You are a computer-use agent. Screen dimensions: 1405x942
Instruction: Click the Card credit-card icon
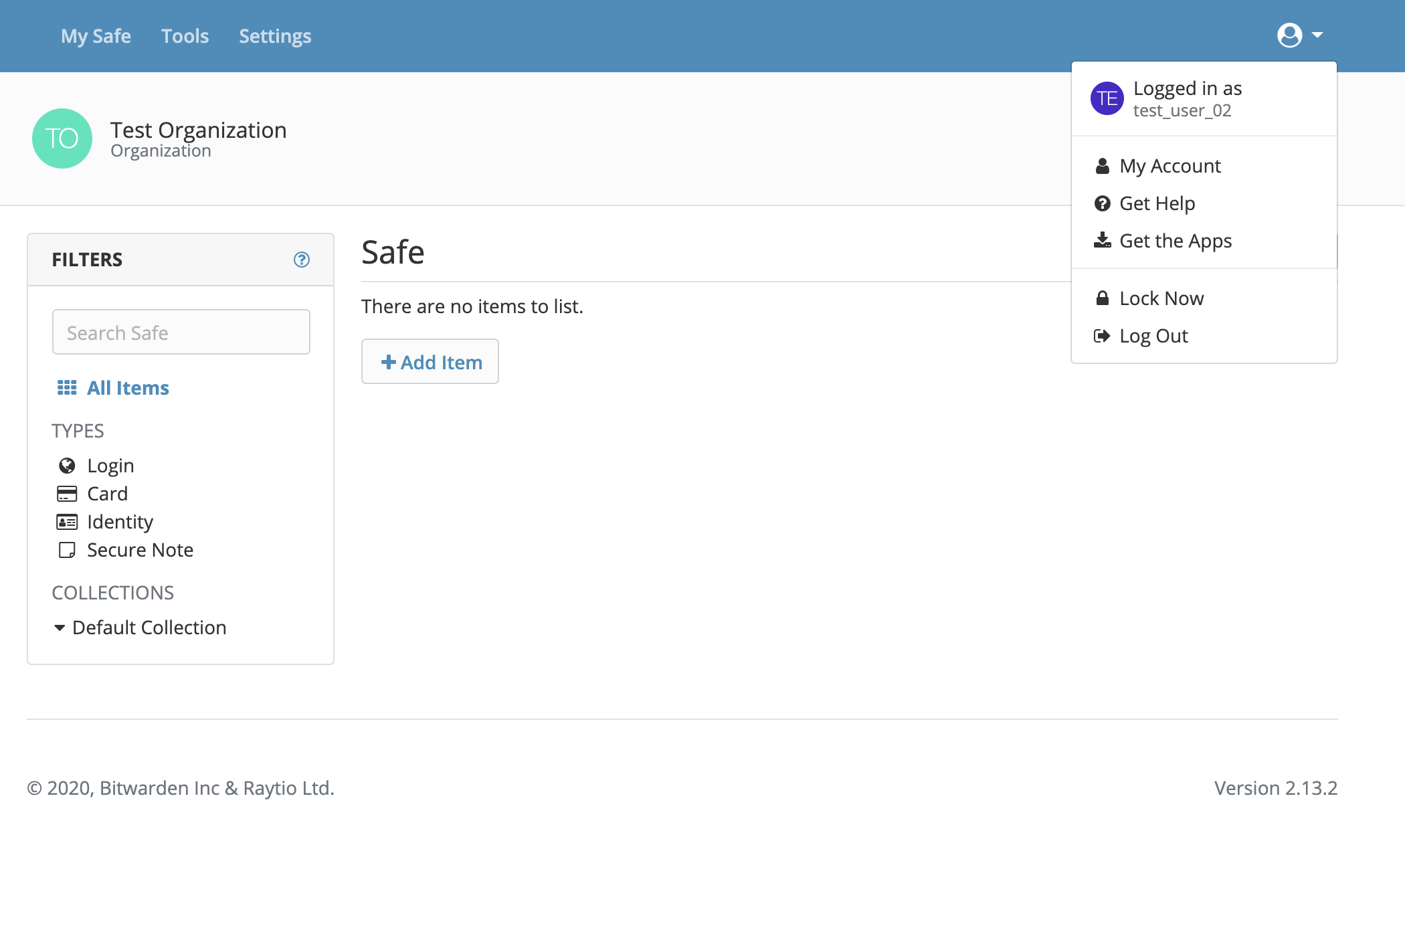tap(67, 494)
